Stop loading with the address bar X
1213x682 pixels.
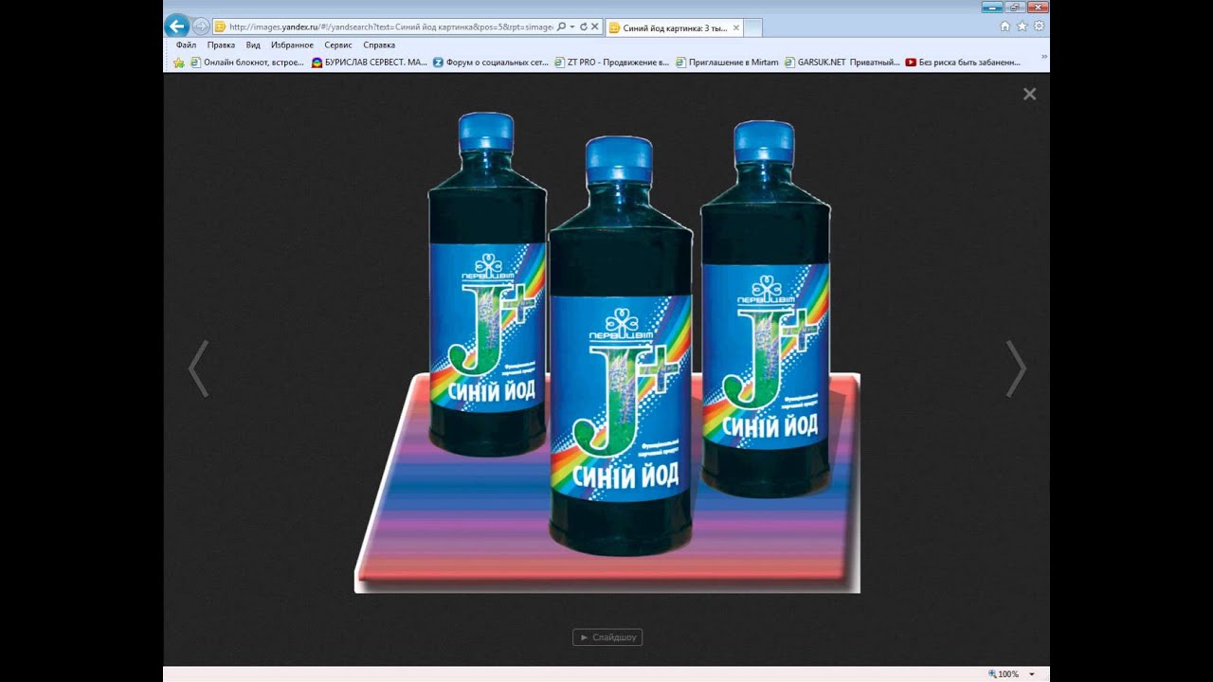tap(595, 27)
